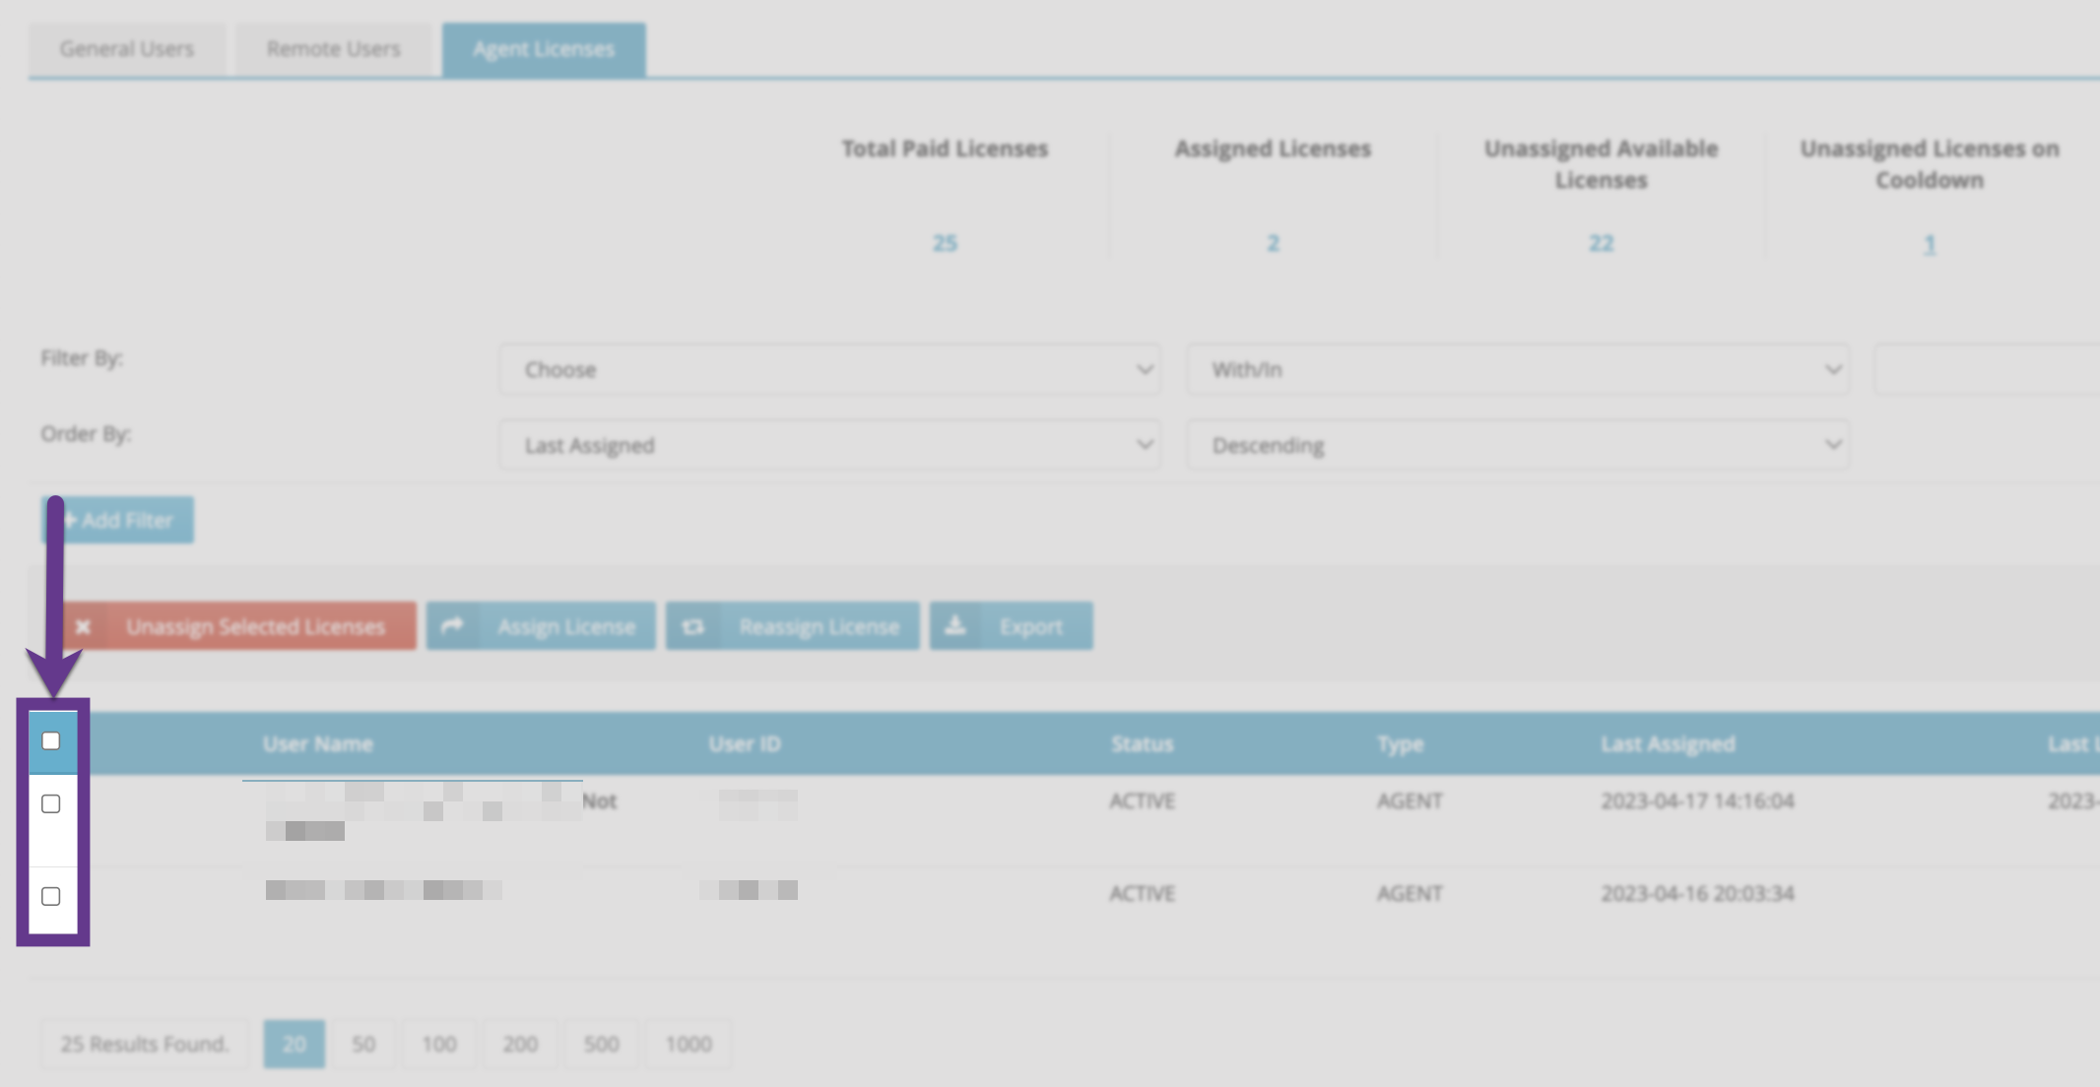Screen dimensions: 2100x1087
Task: Switch to the Remote Users tab
Action: (333, 49)
